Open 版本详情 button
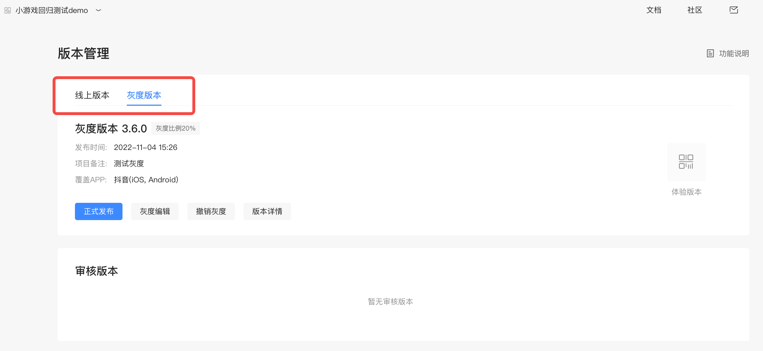Image resolution: width=763 pixels, height=351 pixels. (x=267, y=211)
